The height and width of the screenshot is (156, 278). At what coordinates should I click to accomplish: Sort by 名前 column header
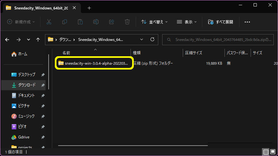tap(66, 53)
